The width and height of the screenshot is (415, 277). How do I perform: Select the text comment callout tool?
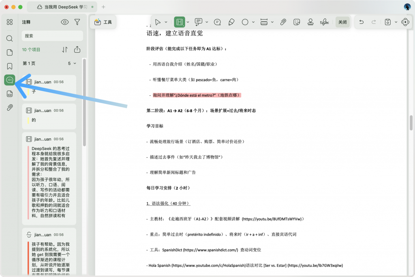[x=198, y=22]
